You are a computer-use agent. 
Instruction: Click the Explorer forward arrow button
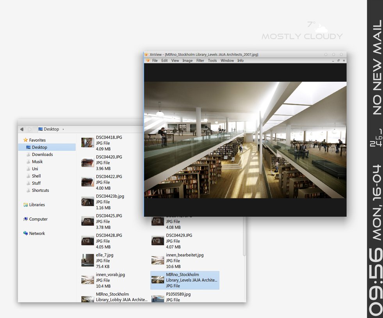click(x=30, y=129)
